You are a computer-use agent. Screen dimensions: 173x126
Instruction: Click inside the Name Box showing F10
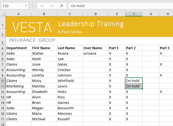[x=12, y=6]
